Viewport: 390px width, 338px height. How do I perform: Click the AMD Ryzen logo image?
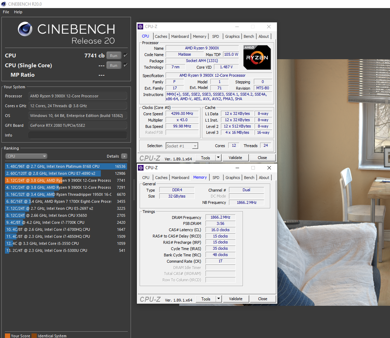coord(257,57)
